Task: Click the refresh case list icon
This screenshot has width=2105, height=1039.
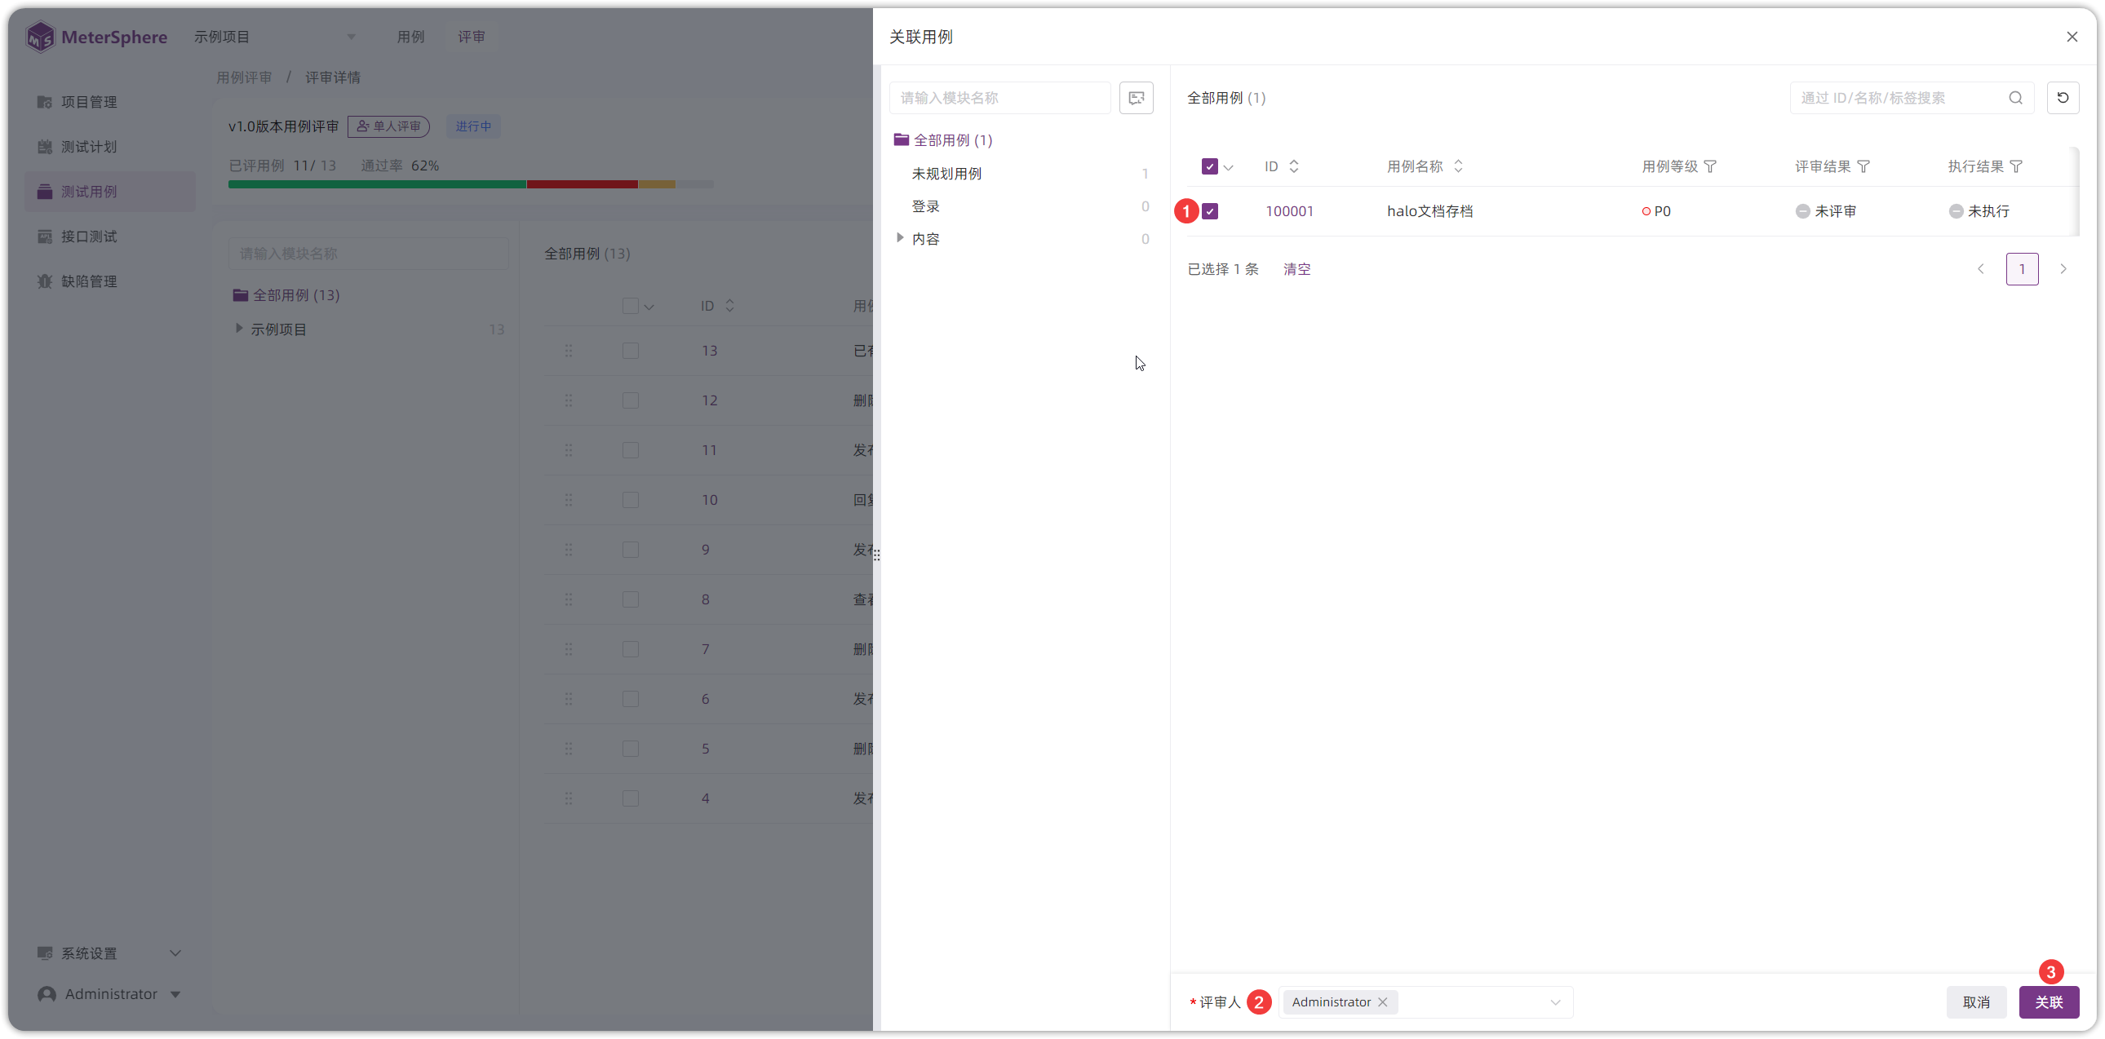Action: 2063,98
